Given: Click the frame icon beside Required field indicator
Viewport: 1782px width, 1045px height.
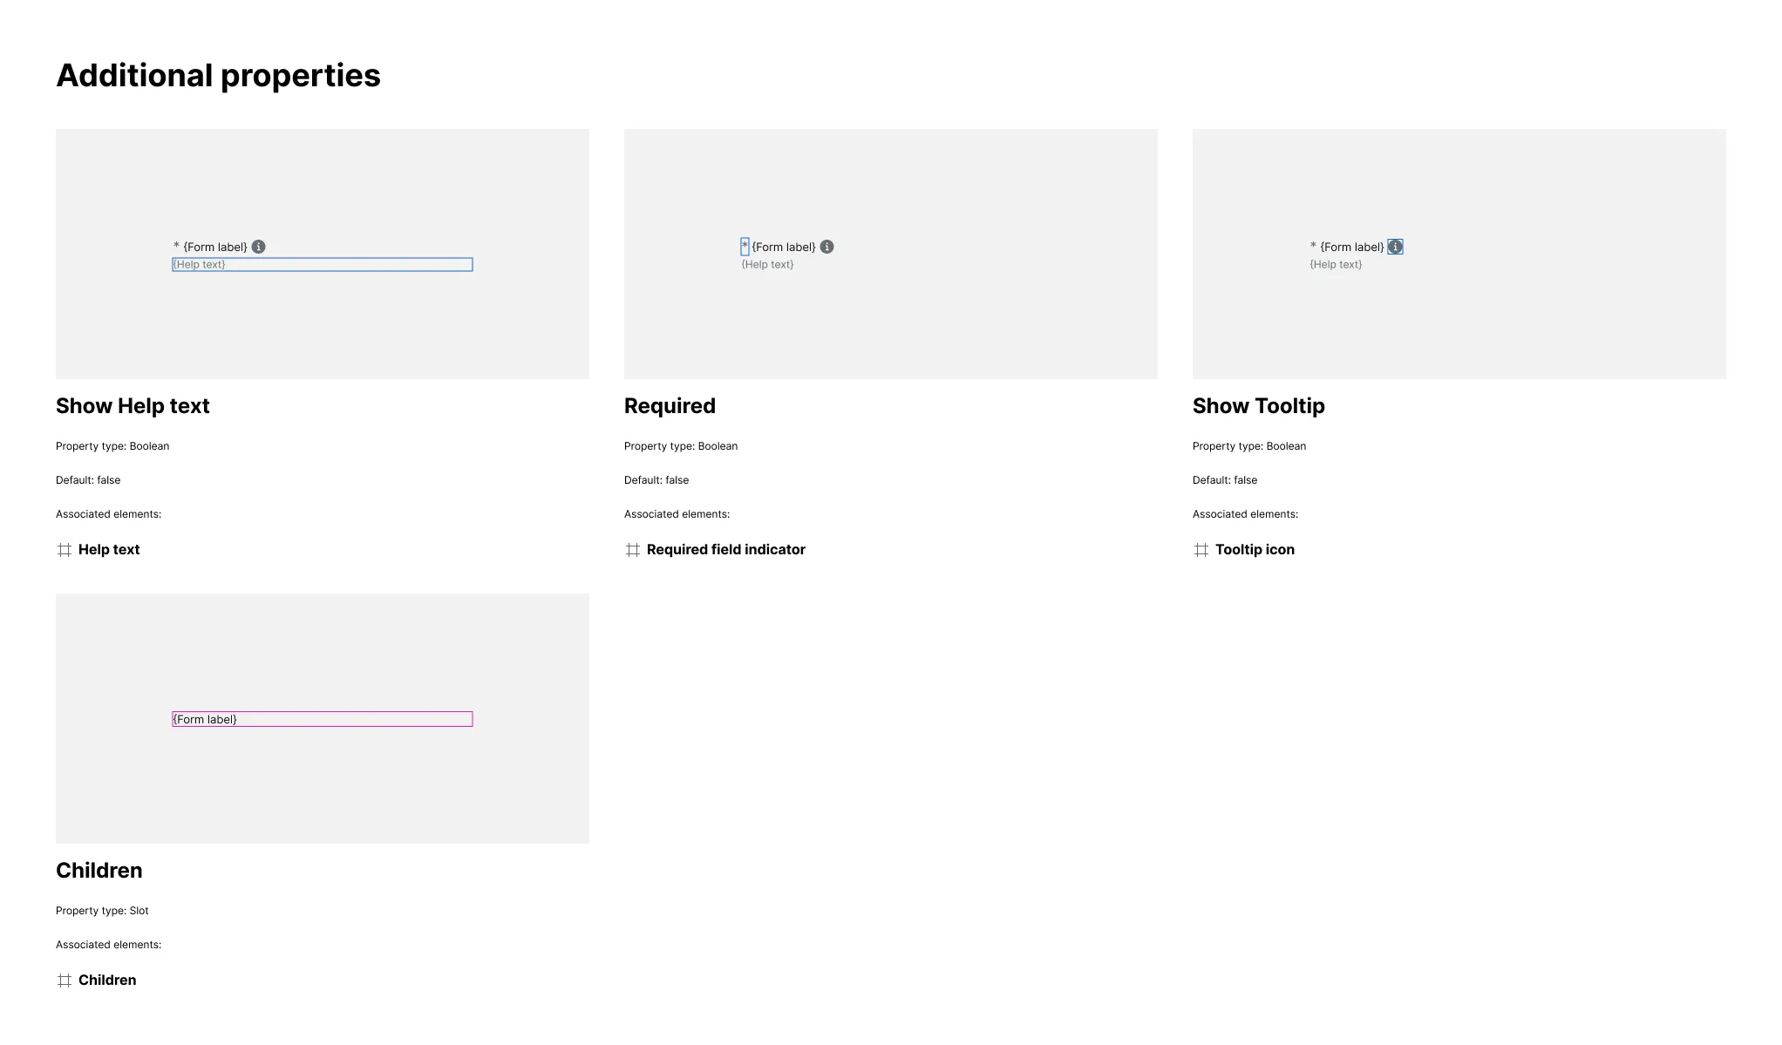Looking at the screenshot, I should click(633, 550).
